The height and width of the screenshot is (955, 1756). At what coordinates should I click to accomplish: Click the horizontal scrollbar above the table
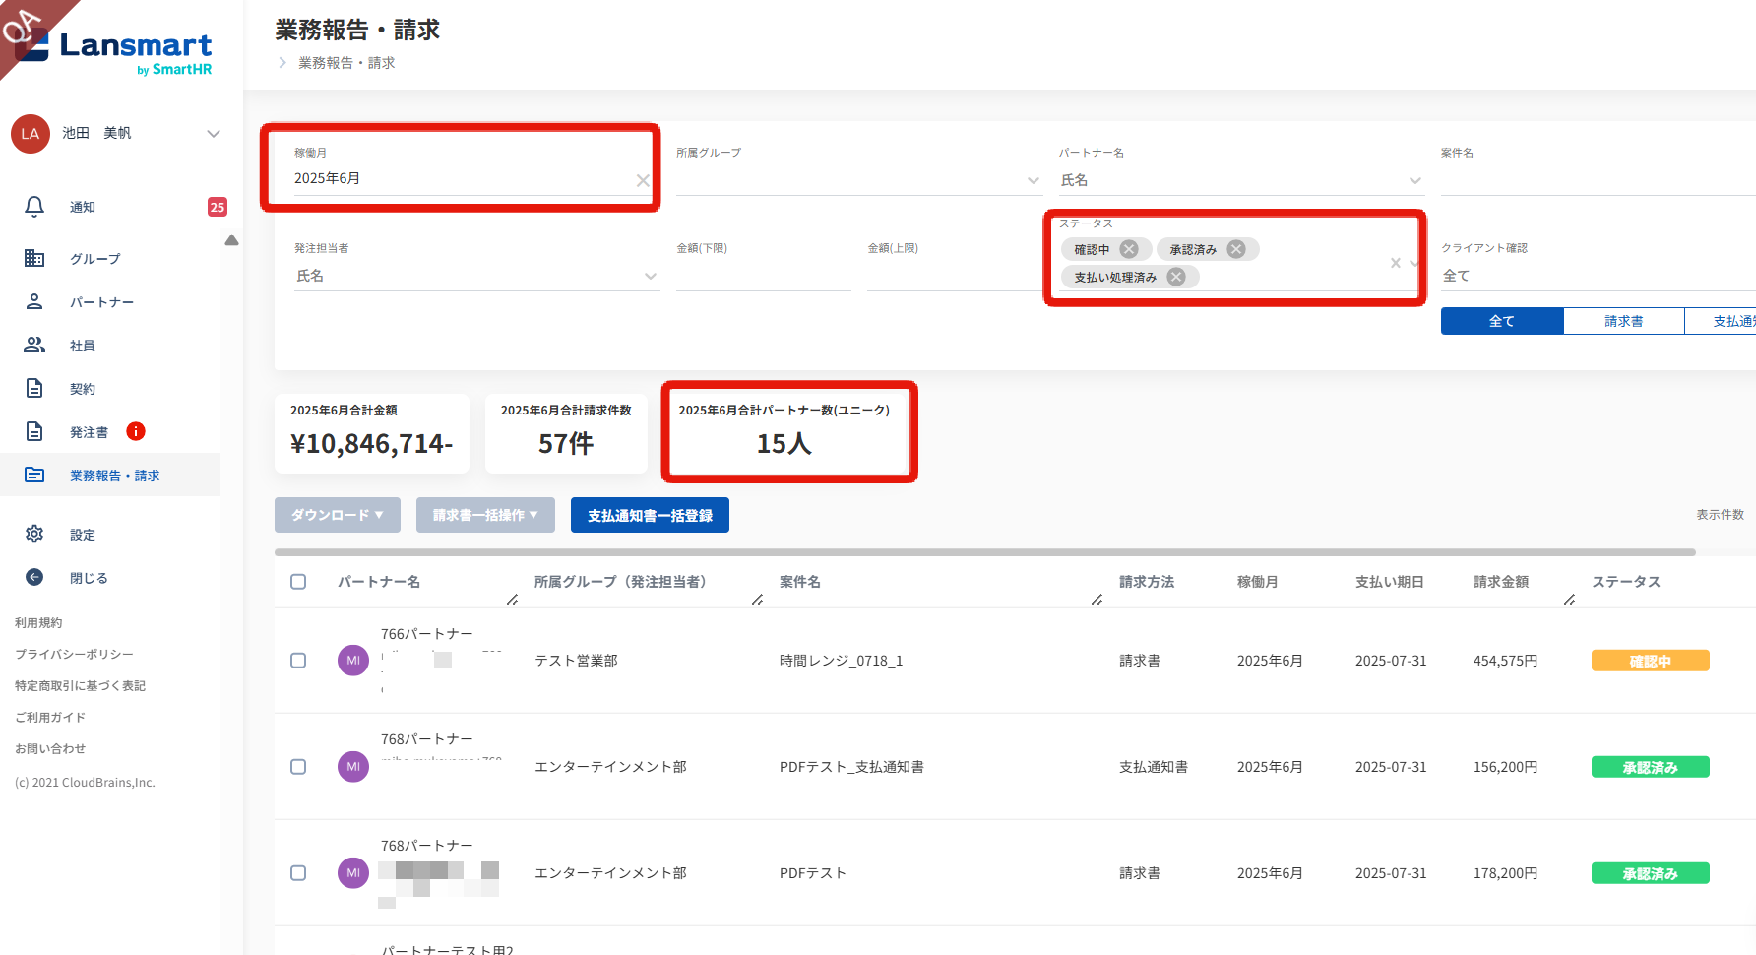(x=984, y=552)
